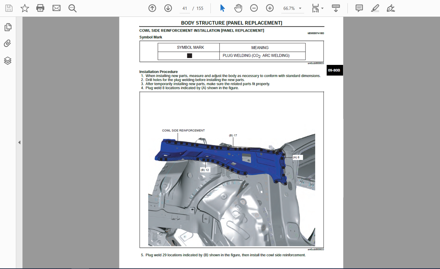
Task: Click the 'PLUG WELDING (CO2 ARC WELDING)' cell
Action: [x=263, y=56]
